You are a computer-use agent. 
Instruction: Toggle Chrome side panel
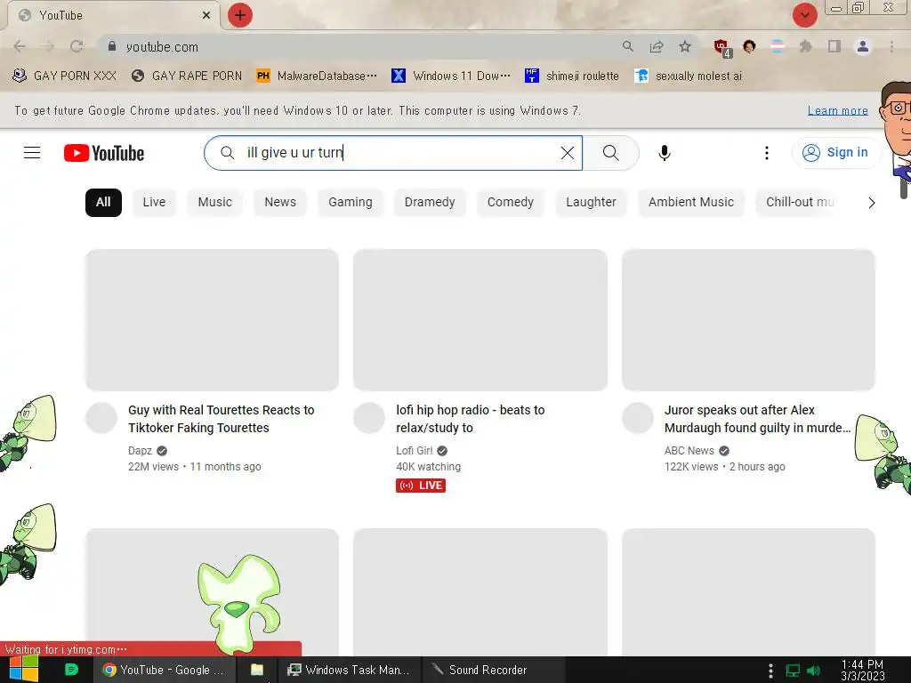(834, 46)
